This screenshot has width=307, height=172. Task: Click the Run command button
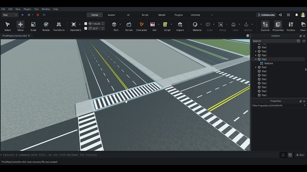[300, 155]
